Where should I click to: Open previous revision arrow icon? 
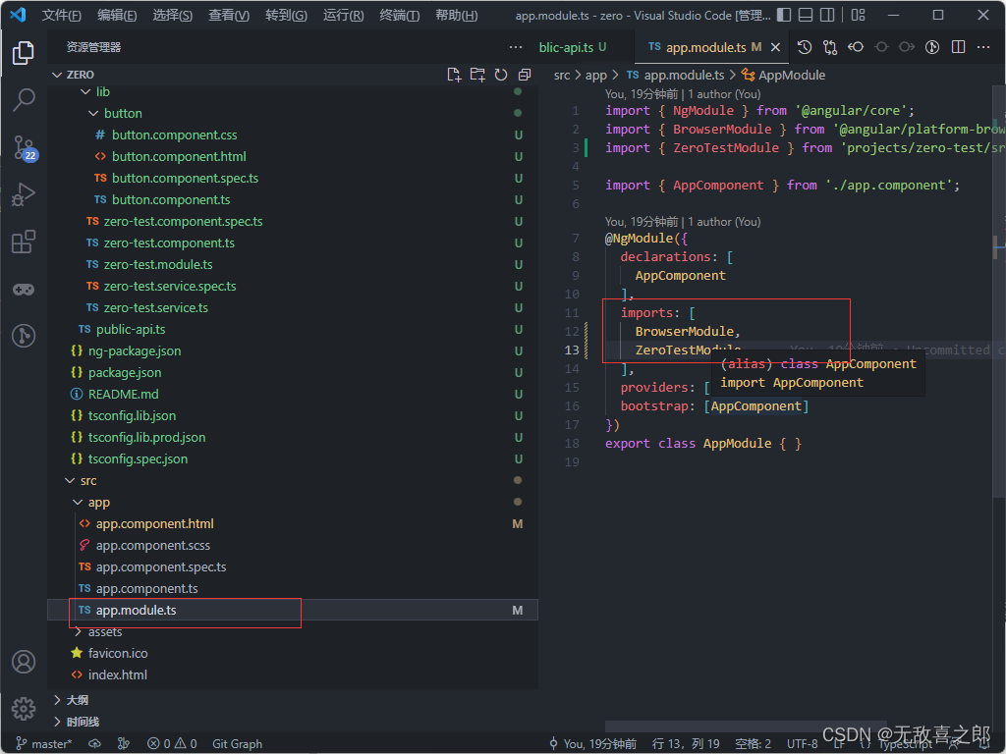(856, 47)
